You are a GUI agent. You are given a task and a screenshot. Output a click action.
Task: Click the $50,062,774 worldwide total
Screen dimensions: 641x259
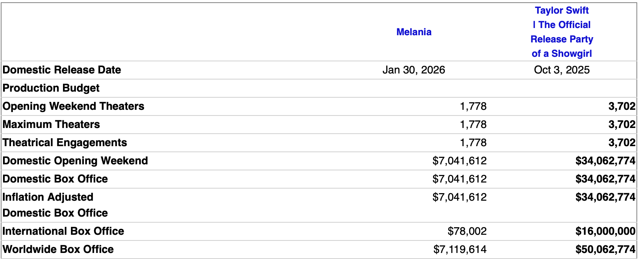605,250
